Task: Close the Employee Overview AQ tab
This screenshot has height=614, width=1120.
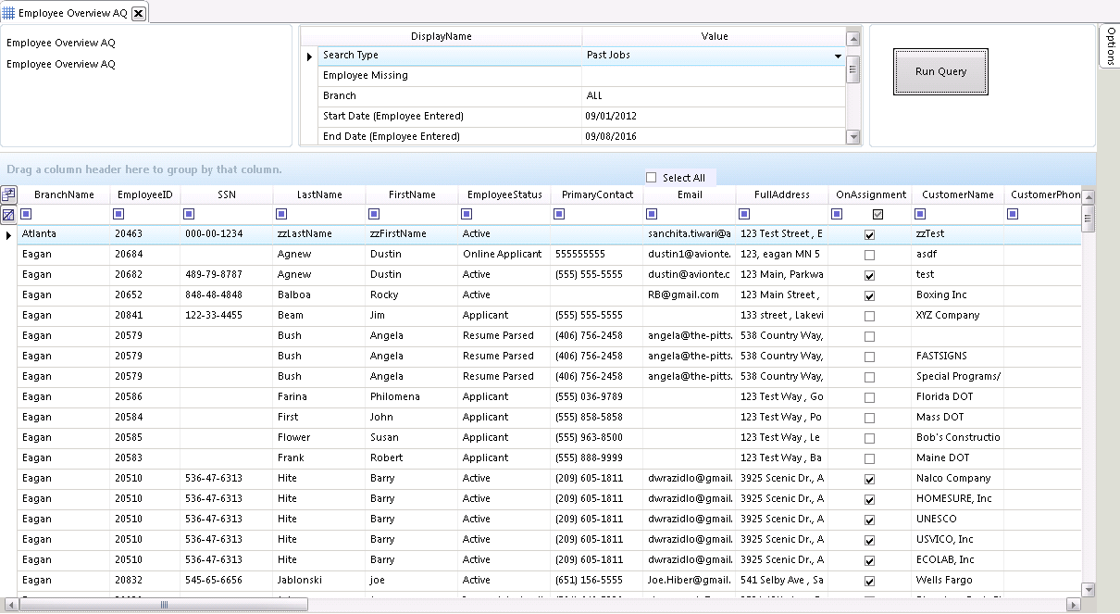Action: pos(138,13)
